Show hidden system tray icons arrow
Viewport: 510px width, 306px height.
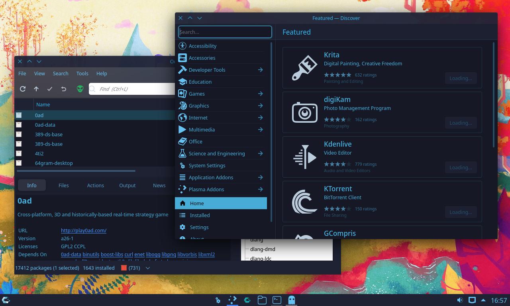point(483,300)
